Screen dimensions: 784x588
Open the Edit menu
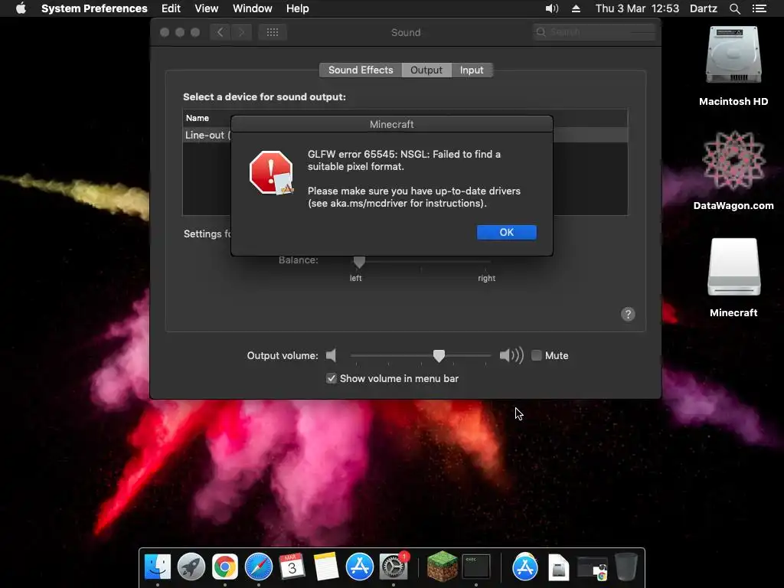click(x=171, y=8)
